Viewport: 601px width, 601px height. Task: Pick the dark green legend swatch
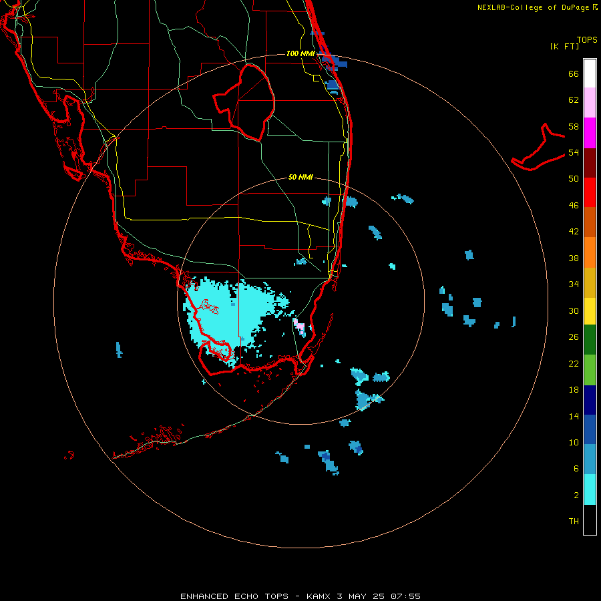coord(590,340)
